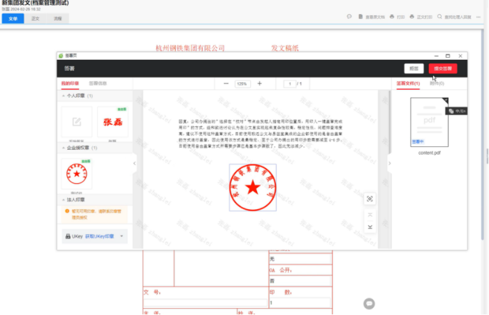Select the 我的印章 tab

pyautogui.click(x=70, y=84)
